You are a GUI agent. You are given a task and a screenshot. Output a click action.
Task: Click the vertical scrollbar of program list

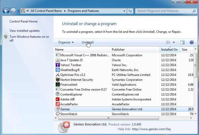tap(196, 81)
